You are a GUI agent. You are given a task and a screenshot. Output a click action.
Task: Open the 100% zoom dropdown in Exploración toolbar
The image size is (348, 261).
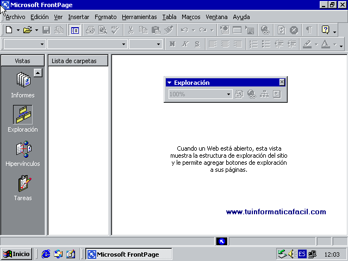tap(228, 94)
